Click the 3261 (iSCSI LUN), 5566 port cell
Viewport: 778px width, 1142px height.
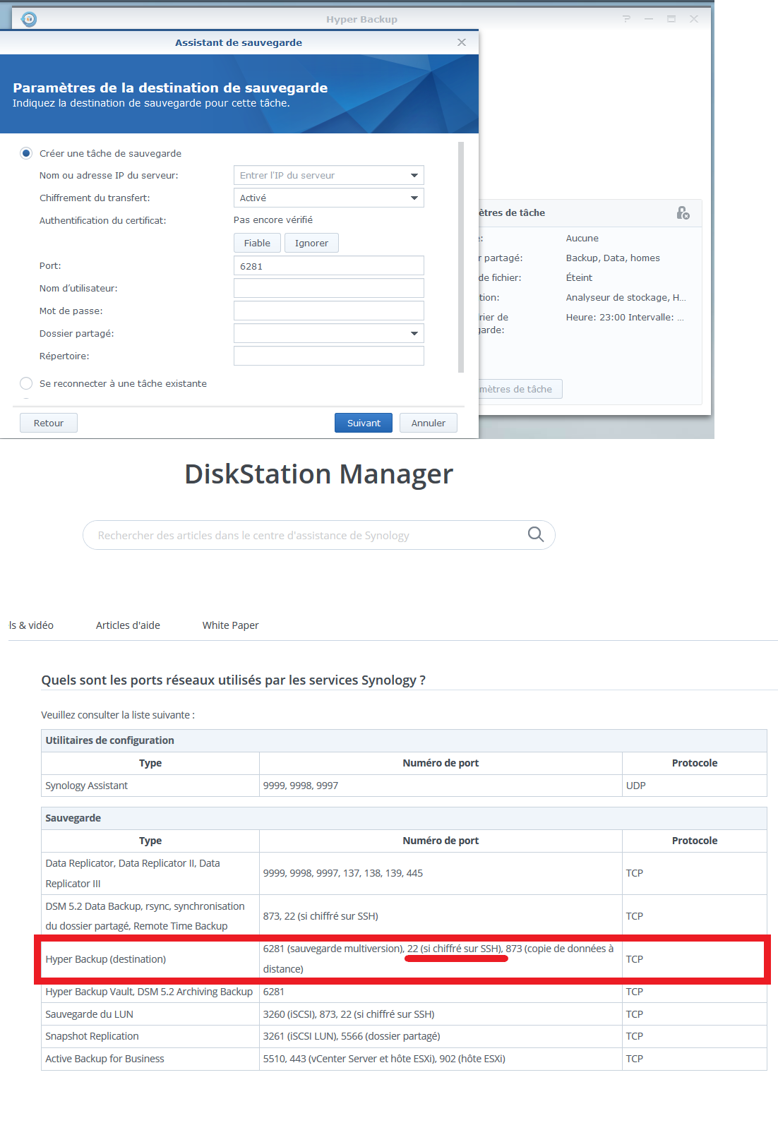(x=441, y=1036)
